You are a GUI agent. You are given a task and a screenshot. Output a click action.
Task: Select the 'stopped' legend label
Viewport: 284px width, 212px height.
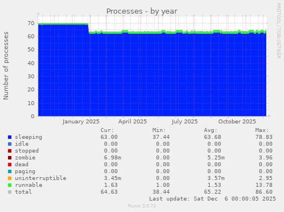point(27,151)
